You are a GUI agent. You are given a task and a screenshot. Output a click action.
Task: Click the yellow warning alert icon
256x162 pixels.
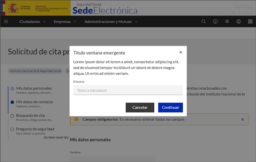(76, 119)
